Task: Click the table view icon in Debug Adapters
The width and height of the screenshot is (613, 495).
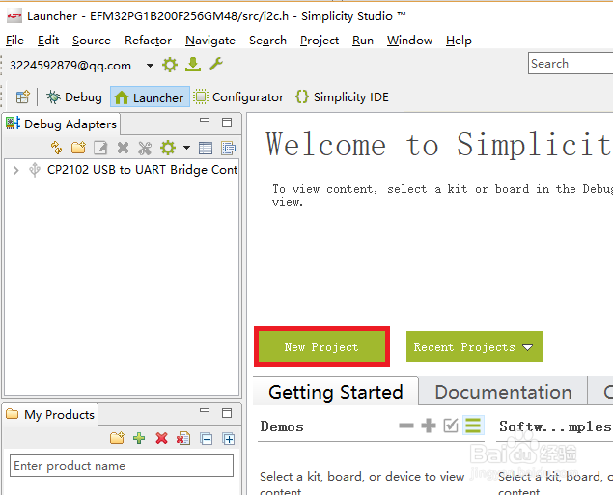Action: click(206, 148)
